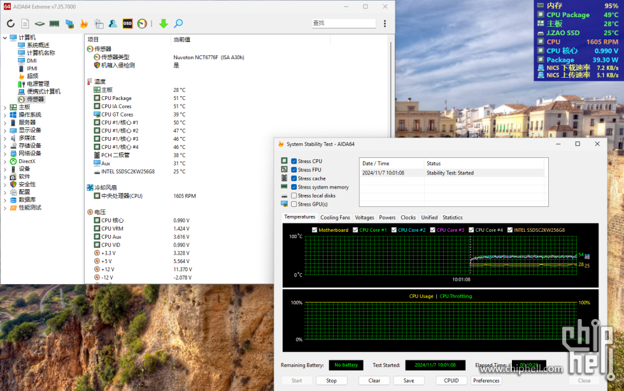624x391 pixels.
Task: Expand the 多媒体 tree node
Action: (5, 138)
